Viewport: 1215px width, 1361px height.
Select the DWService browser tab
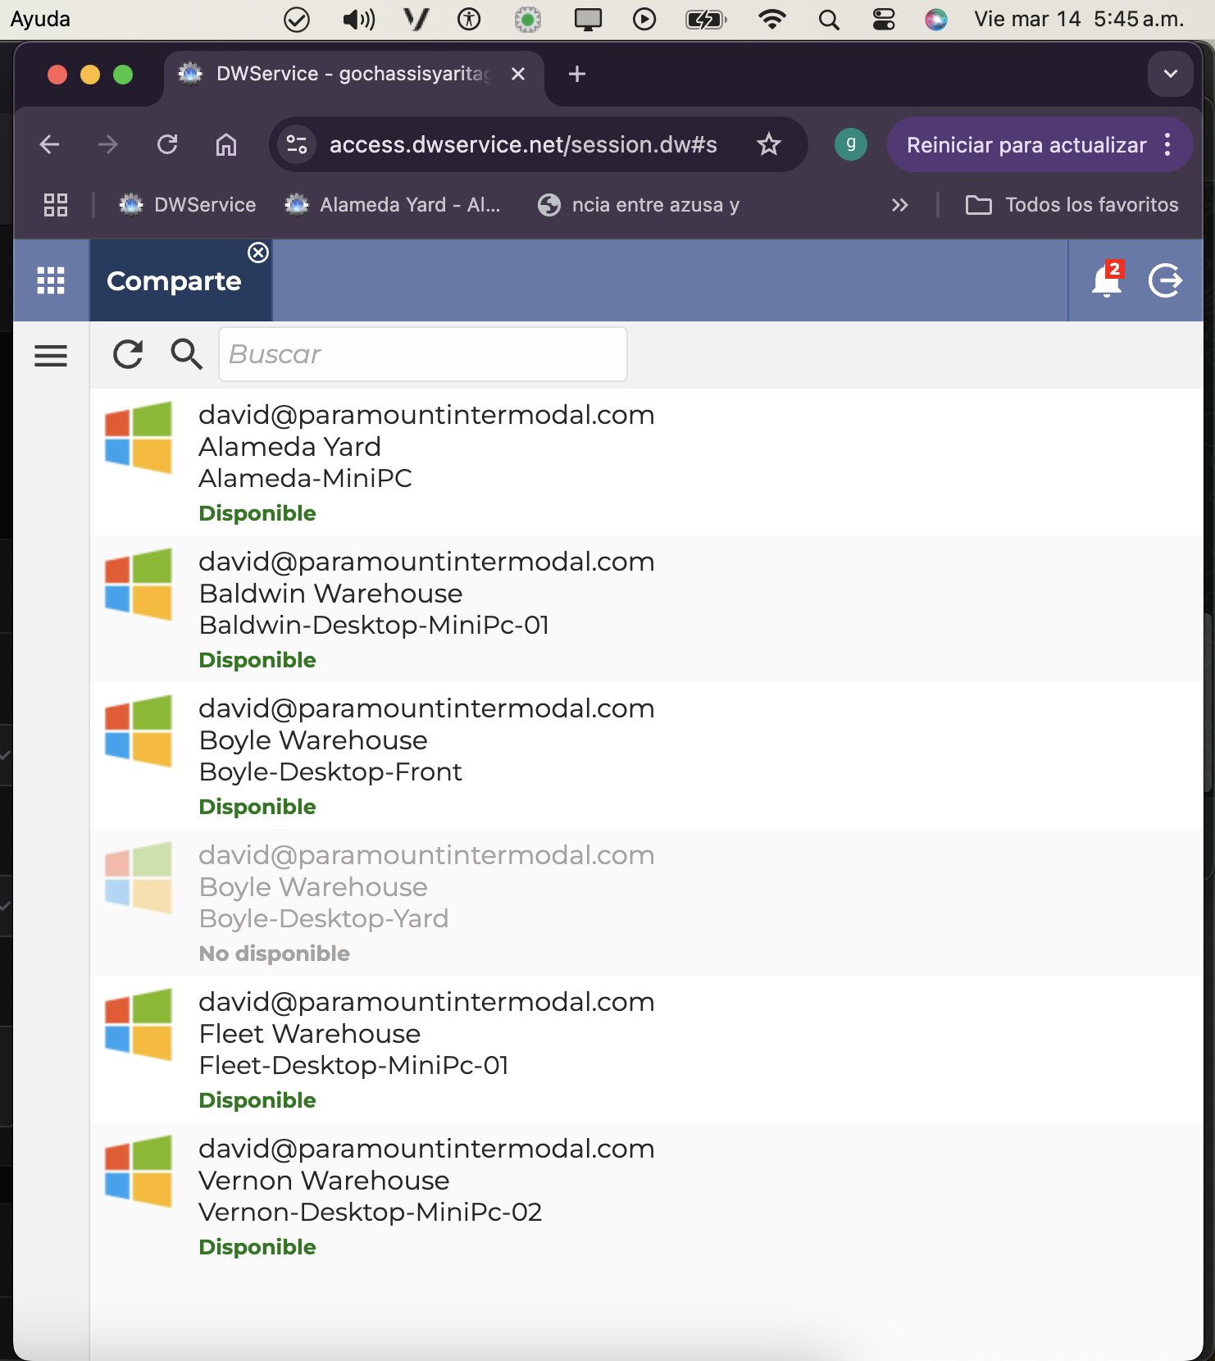pos(354,74)
